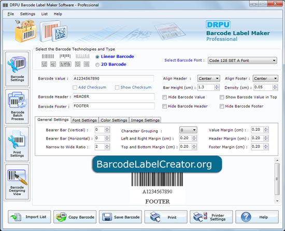285x231 pixels.
Task: Check Hide Barcode Footer
Action: [x=222, y=106]
